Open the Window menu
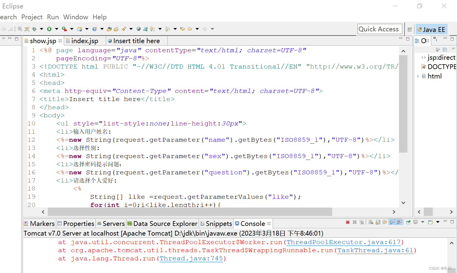Image resolution: width=457 pixels, height=273 pixels. pyautogui.click(x=76, y=17)
